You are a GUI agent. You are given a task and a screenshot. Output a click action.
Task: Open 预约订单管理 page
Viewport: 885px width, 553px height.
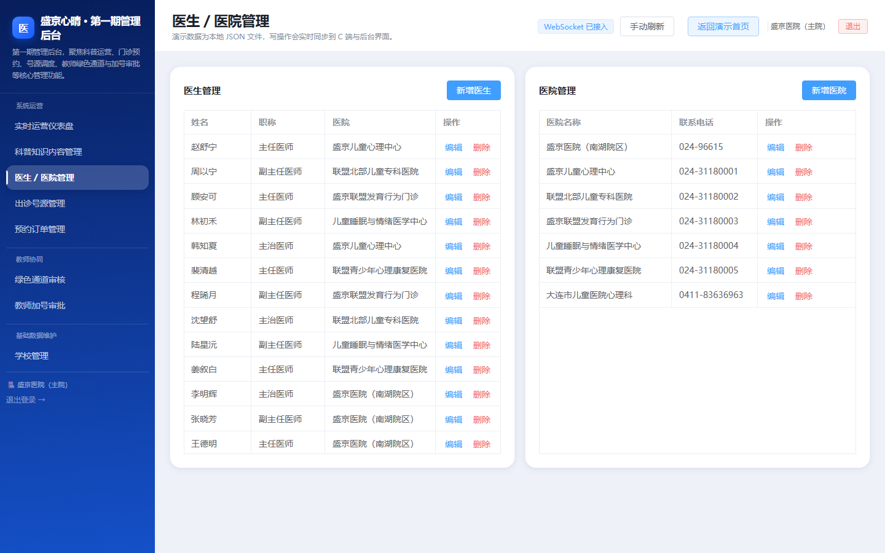tap(77, 229)
